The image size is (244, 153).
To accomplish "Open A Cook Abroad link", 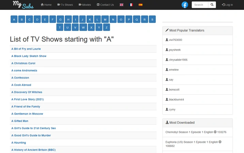I will point(21,85).
